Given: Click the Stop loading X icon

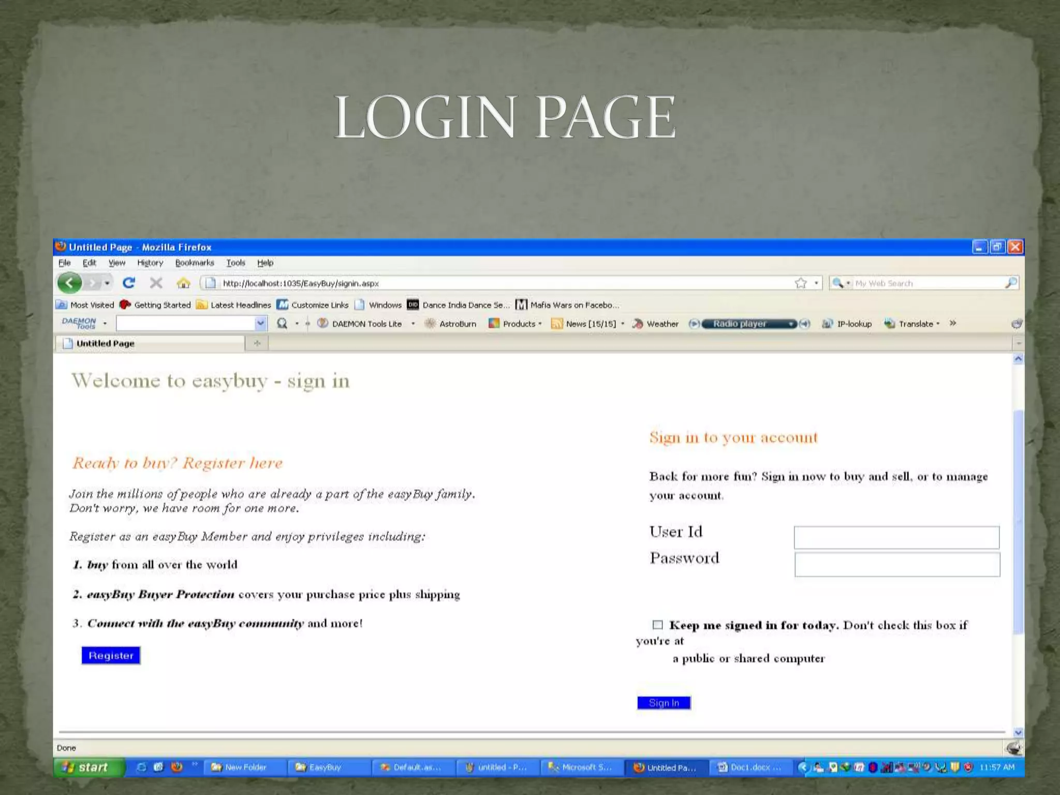Looking at the screenshot, I should pos(156,283).
